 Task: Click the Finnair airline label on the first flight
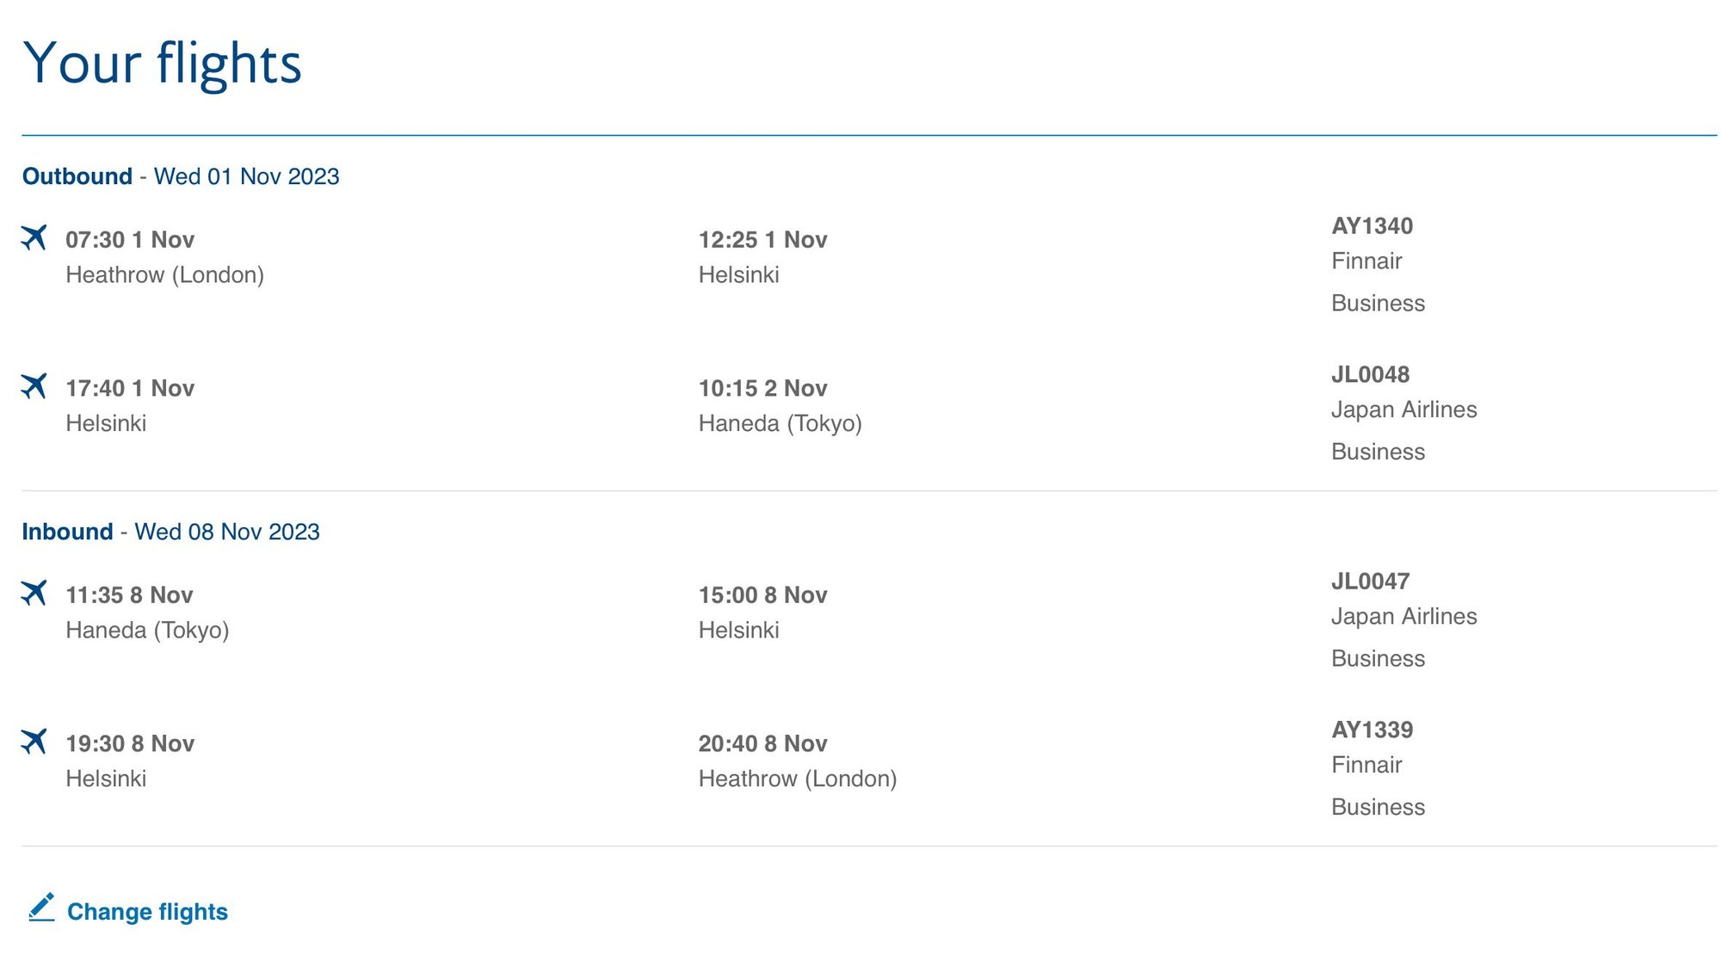pos(1366,261)
